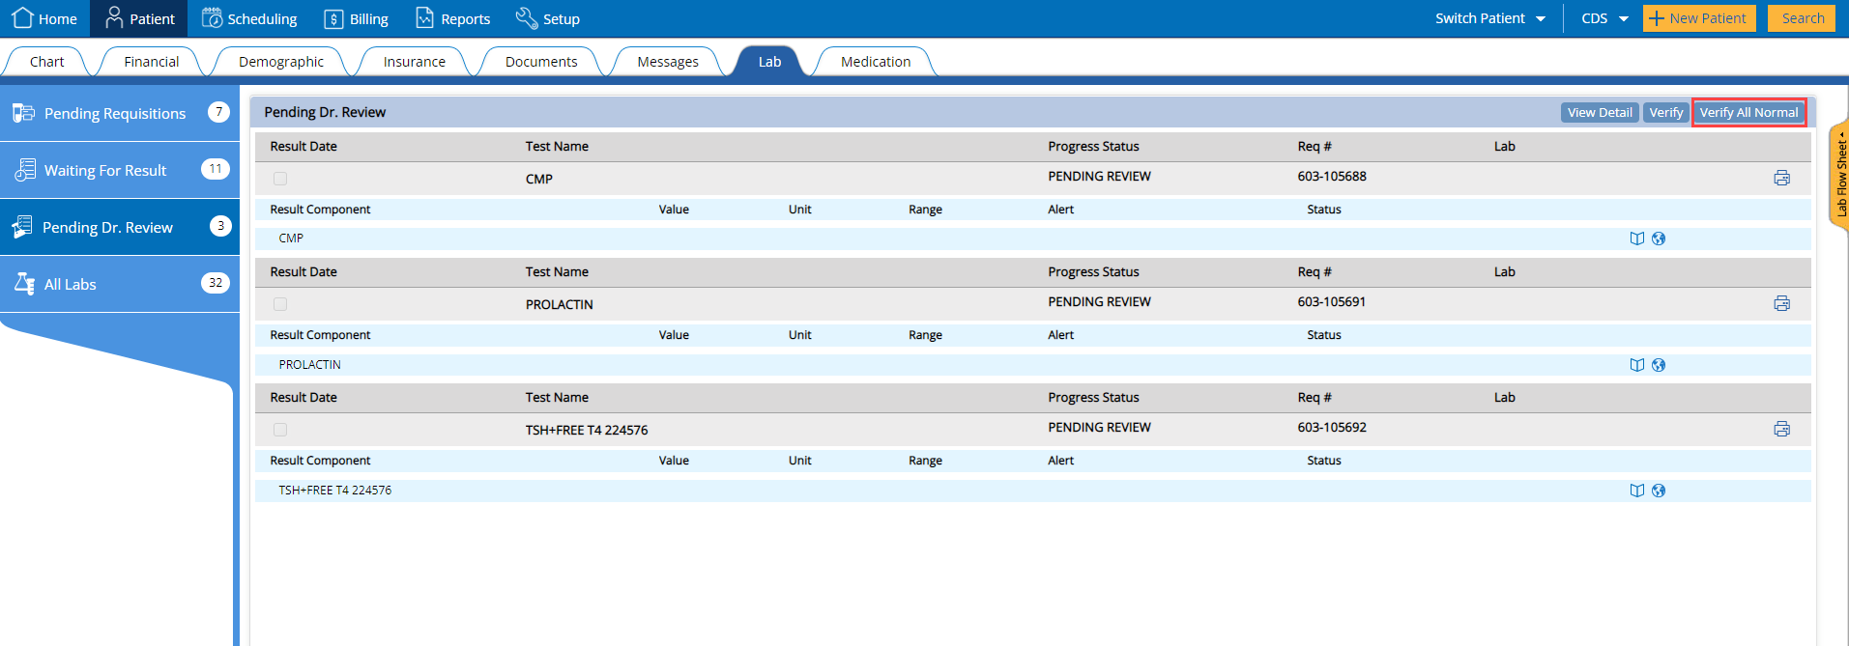Check the CMP result checkbox
The image size is (1849, 646).
tap(280, 179)
